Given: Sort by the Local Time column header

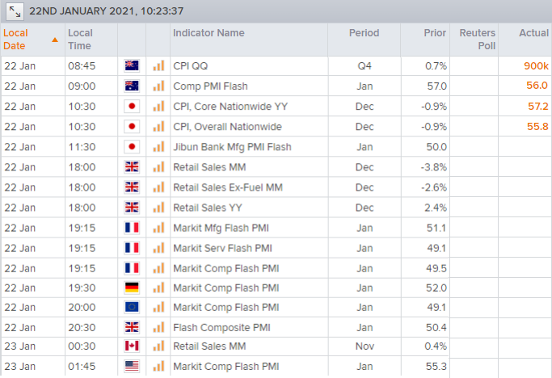Looking at the screenshot, I should tap(80, 40).
